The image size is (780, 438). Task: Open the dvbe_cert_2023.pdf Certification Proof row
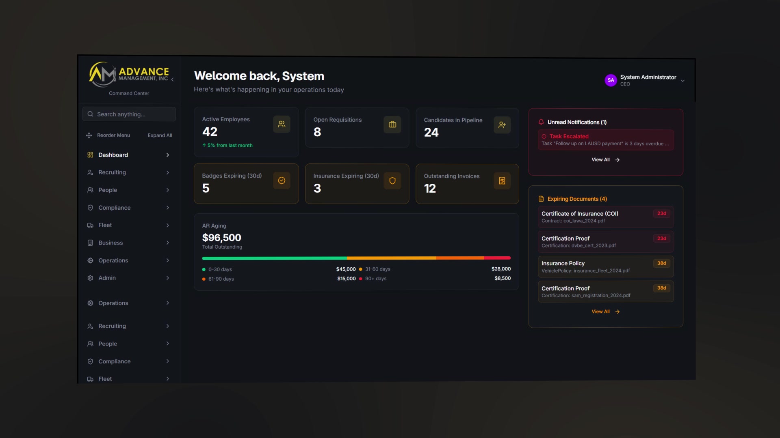pos(606,242)
